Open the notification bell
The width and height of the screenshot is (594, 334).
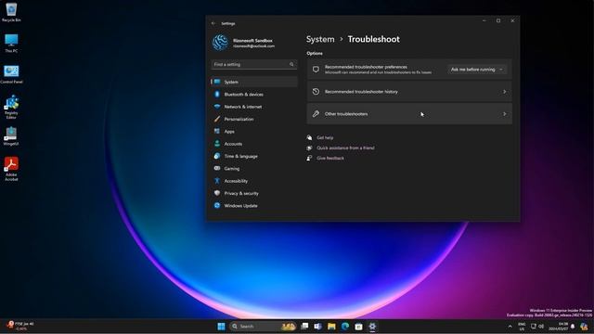pos(573,327)
